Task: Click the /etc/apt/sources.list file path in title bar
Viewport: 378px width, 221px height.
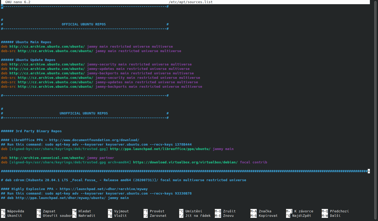Action: click(x=191, y=2)
